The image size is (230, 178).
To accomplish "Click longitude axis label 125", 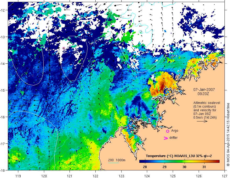I will click(173, 176).
